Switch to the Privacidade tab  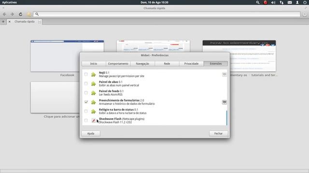point(191,63)
